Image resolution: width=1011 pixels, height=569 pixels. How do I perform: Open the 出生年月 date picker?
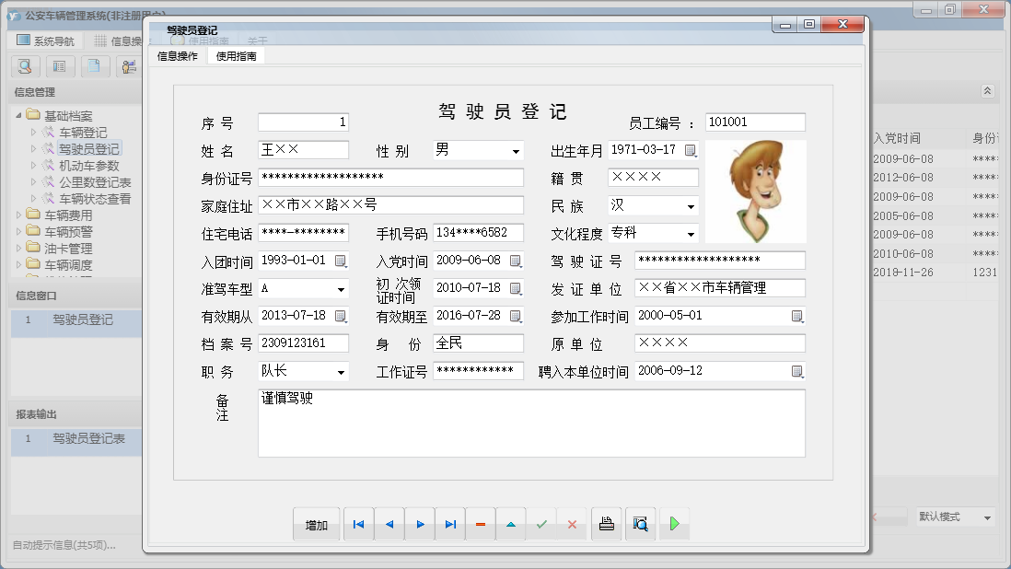click(x=691, y=150)
